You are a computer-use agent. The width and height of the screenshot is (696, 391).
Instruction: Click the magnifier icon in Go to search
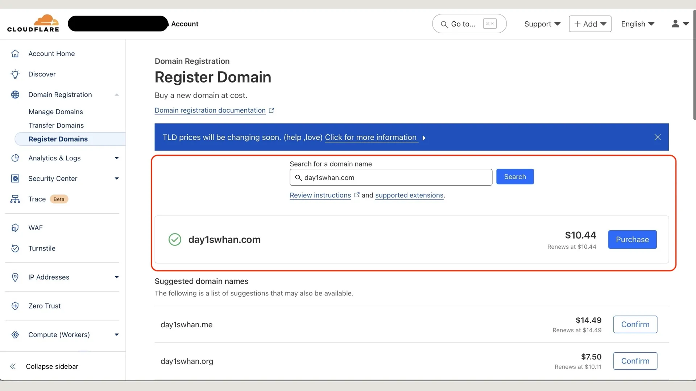coord(444,24)
